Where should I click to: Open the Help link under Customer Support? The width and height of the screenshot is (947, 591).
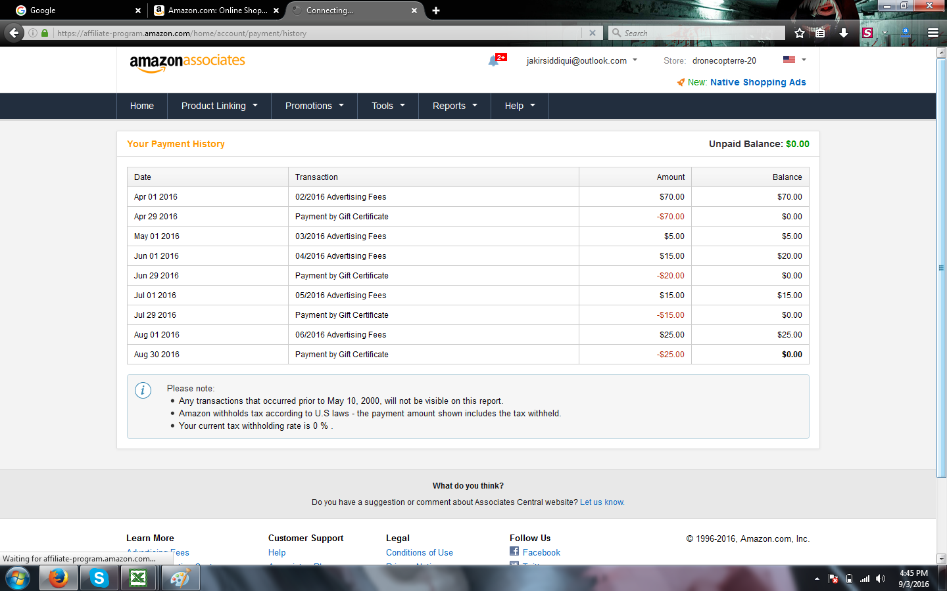click(277, 553)
